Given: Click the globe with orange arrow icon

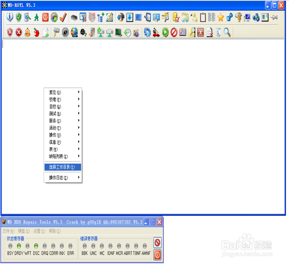Looking at the screenshot, I should 74,32.
